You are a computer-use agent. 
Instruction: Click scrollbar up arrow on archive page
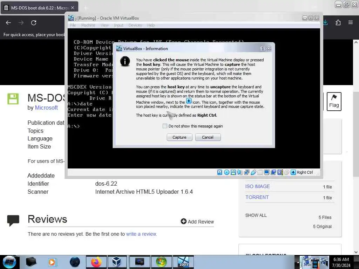pyautogui.click(x=356, y=42)
